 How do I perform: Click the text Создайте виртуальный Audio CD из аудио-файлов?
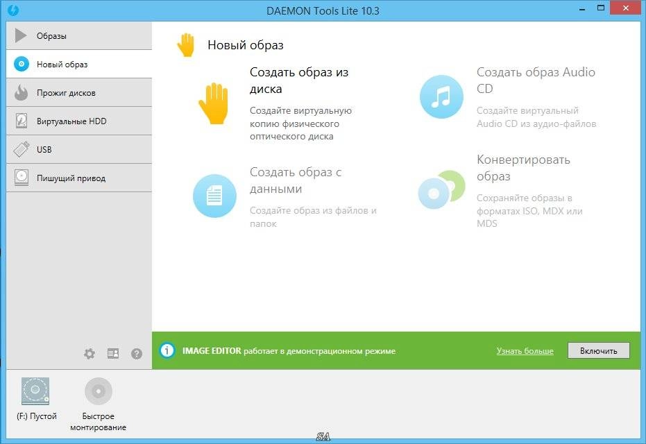(536, 117)
